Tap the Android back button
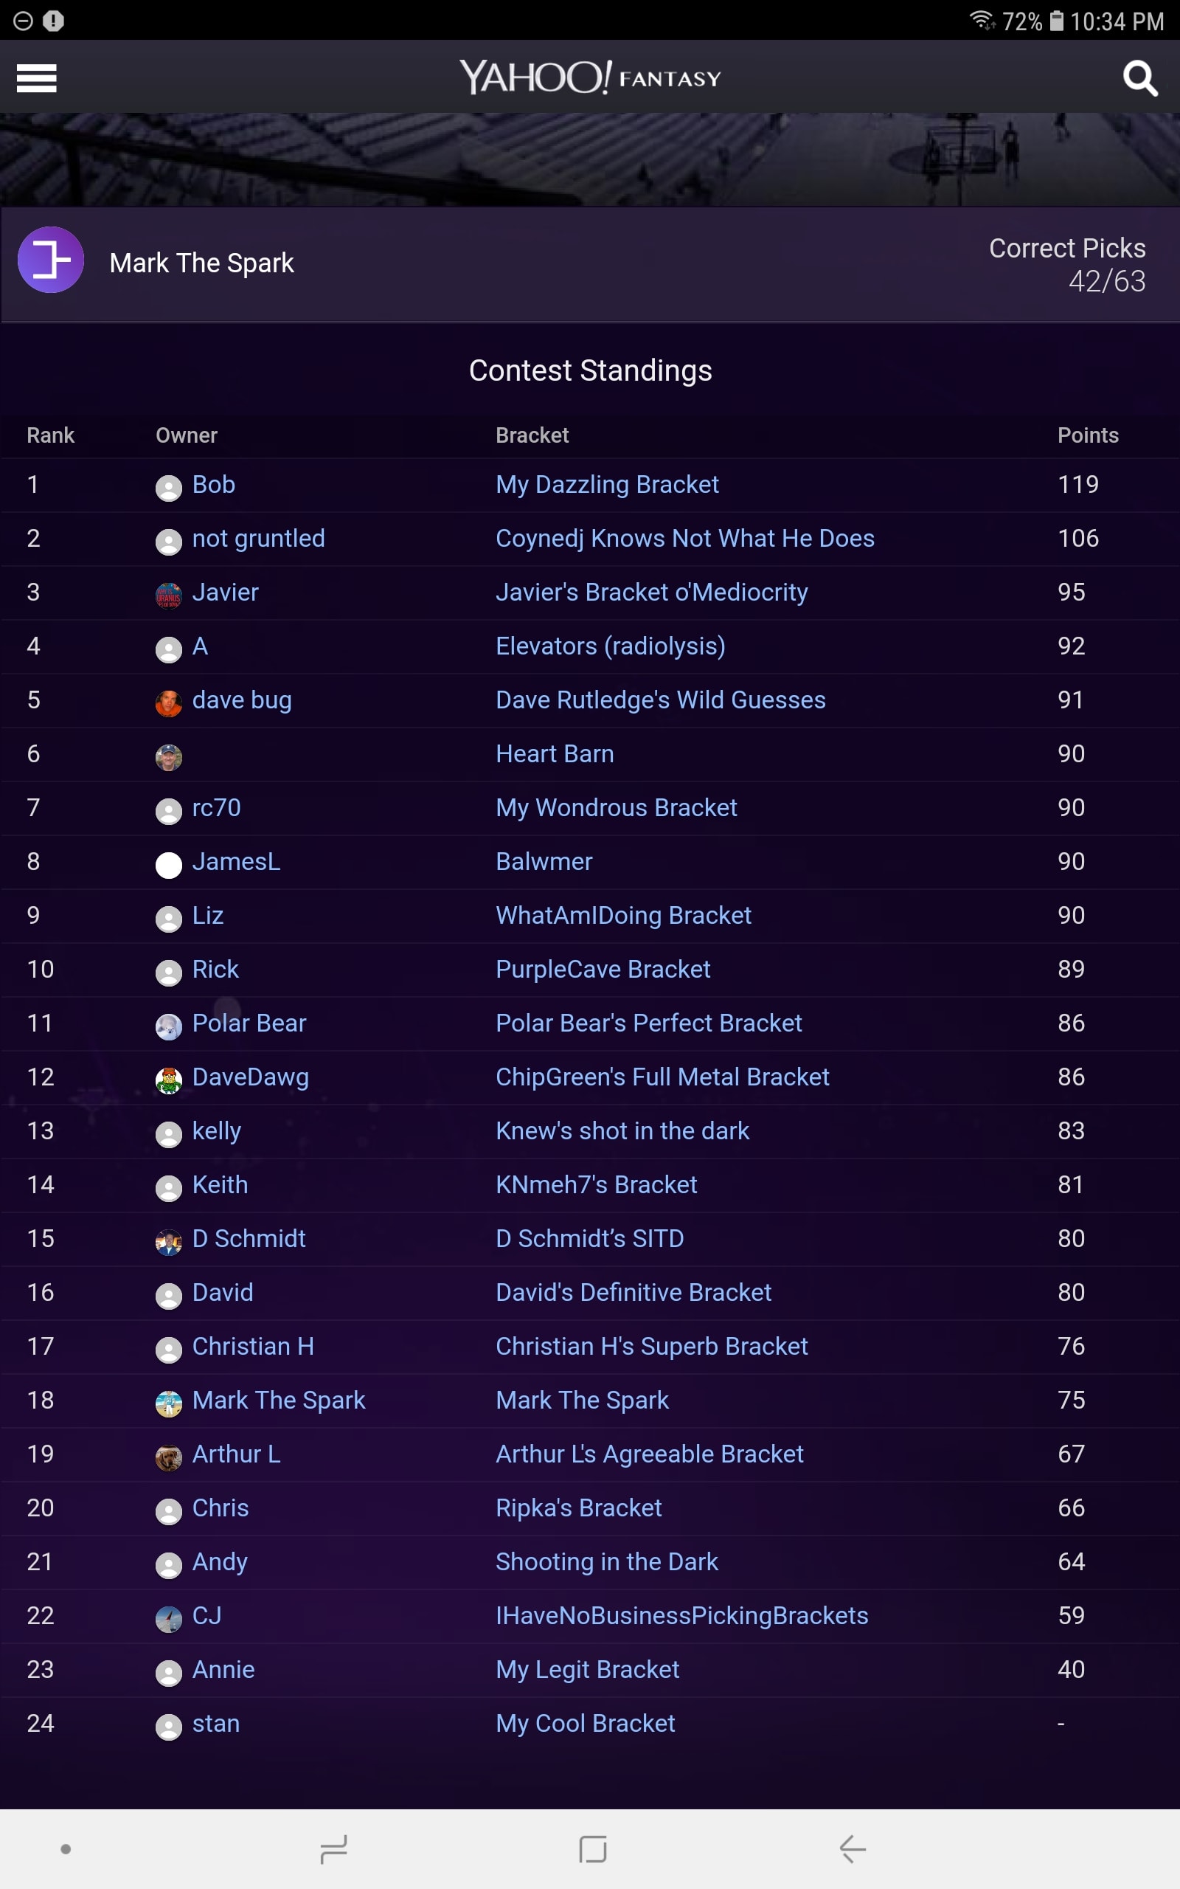 [x=853, y=1848]
